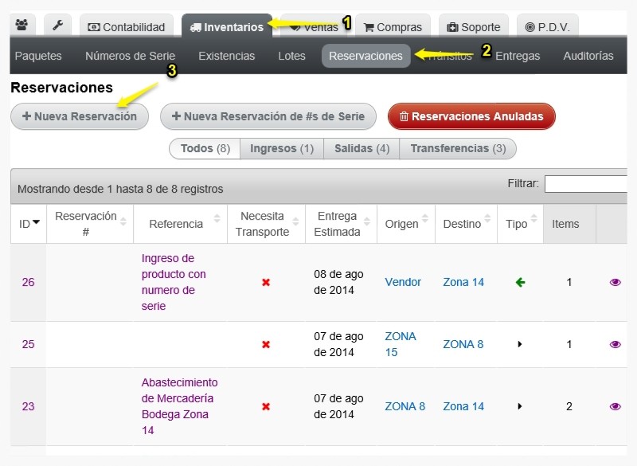Click red X transport icon in row 25
This screenshot has width=637, height=466.
pyautogui.click(x=266, y=345)
